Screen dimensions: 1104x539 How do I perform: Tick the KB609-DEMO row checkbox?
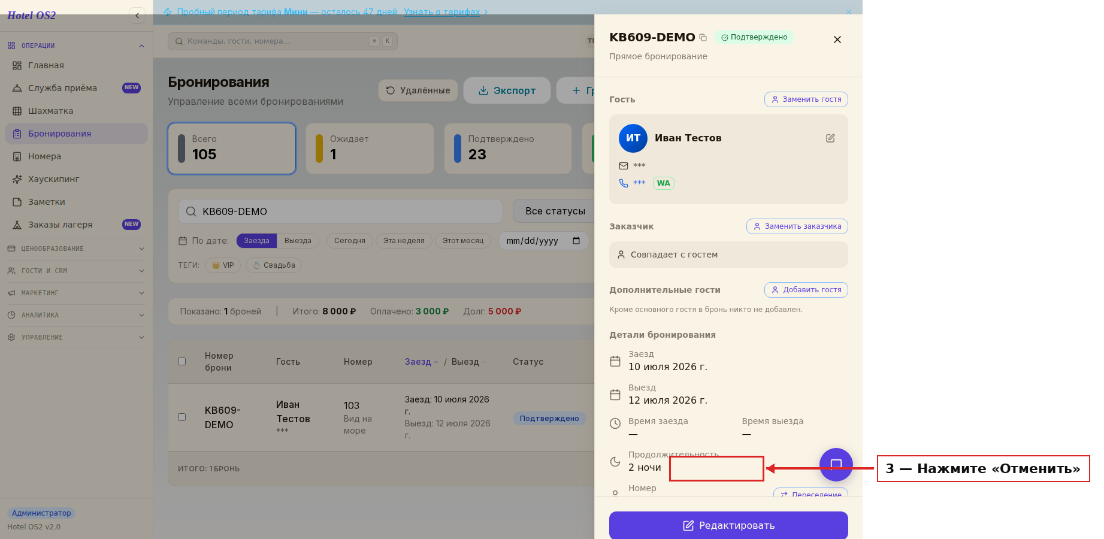point(182,417)
